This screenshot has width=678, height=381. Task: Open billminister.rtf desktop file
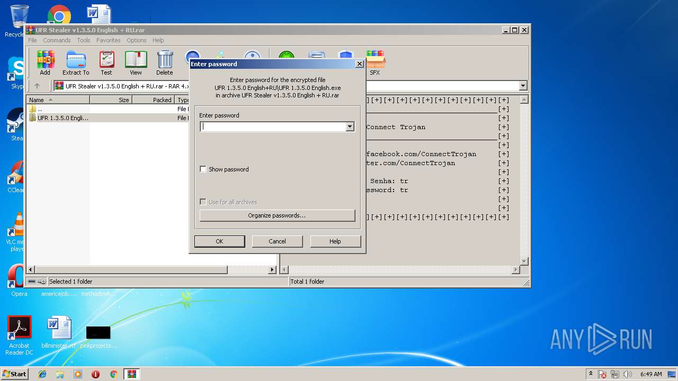[58, 333]
